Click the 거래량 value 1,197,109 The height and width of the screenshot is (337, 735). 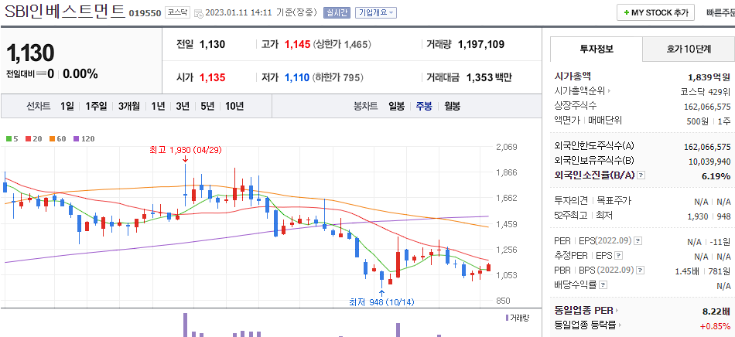pyautogui.click(x=481, y=45)
